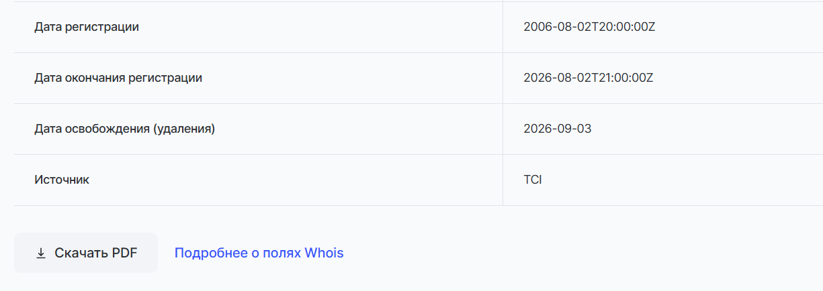
Task: Click the download arrow icon beside Скачать PDF
Action: [41, 253]
